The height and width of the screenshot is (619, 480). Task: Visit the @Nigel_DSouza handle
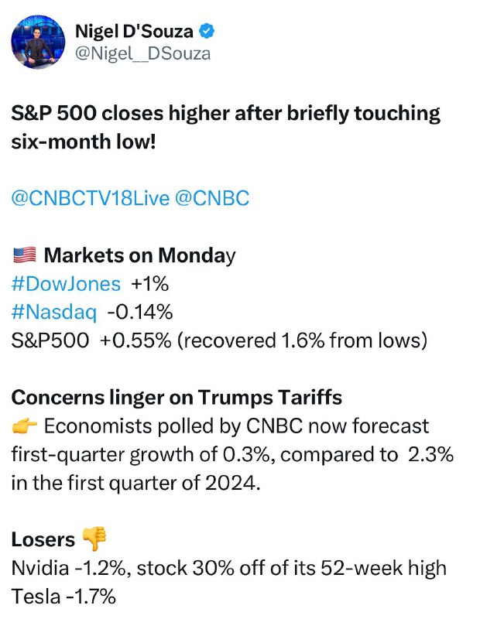[x=142, y=53]
